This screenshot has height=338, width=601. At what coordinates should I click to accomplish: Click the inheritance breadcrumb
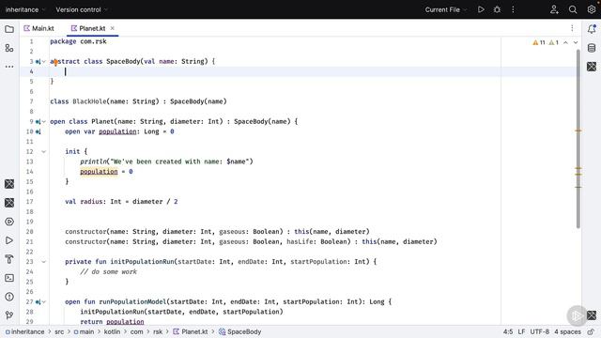25,331
